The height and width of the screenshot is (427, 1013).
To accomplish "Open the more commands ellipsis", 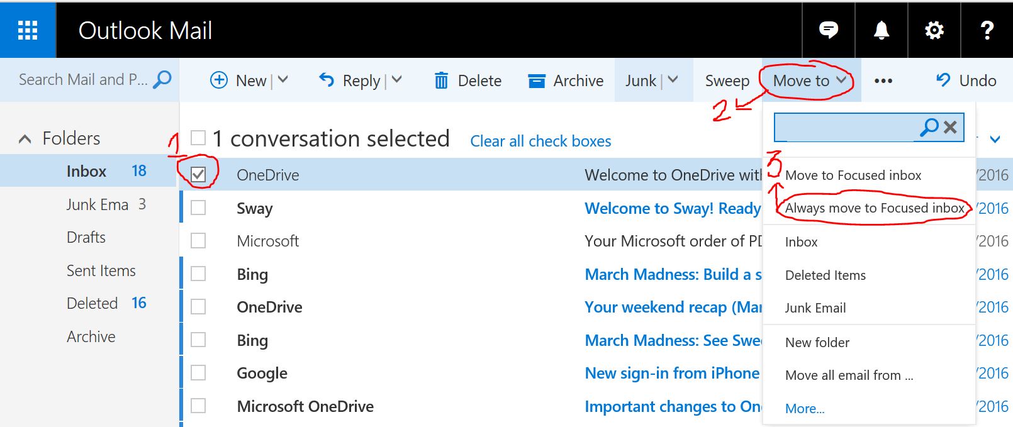I will [883, 81].
